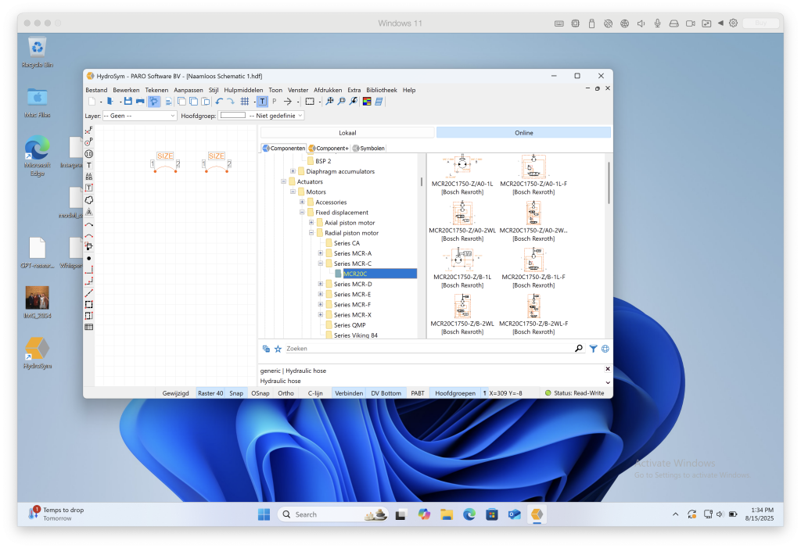Screen dimensions: 801x548
Task: Click the Zoeken search field
Action: click(428, 349)
